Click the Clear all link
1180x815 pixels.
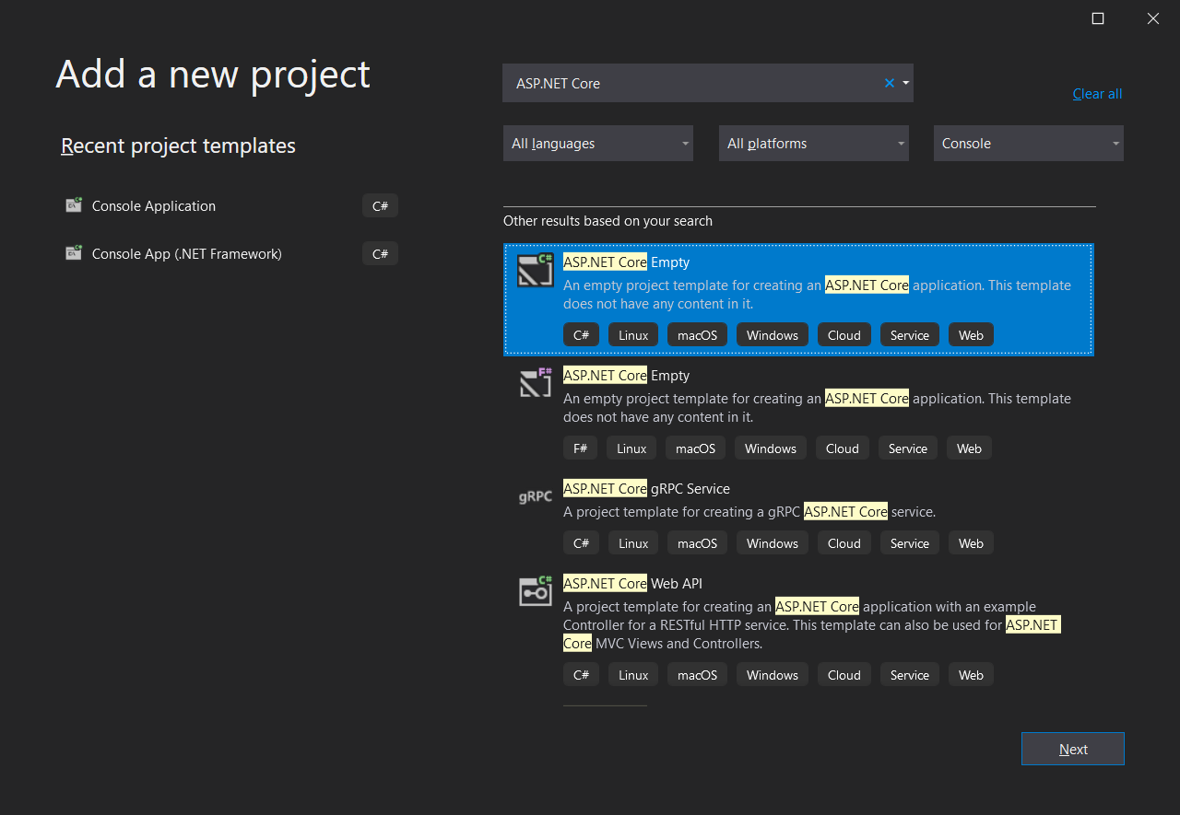pyautogui.click(x=1097, y=94)
